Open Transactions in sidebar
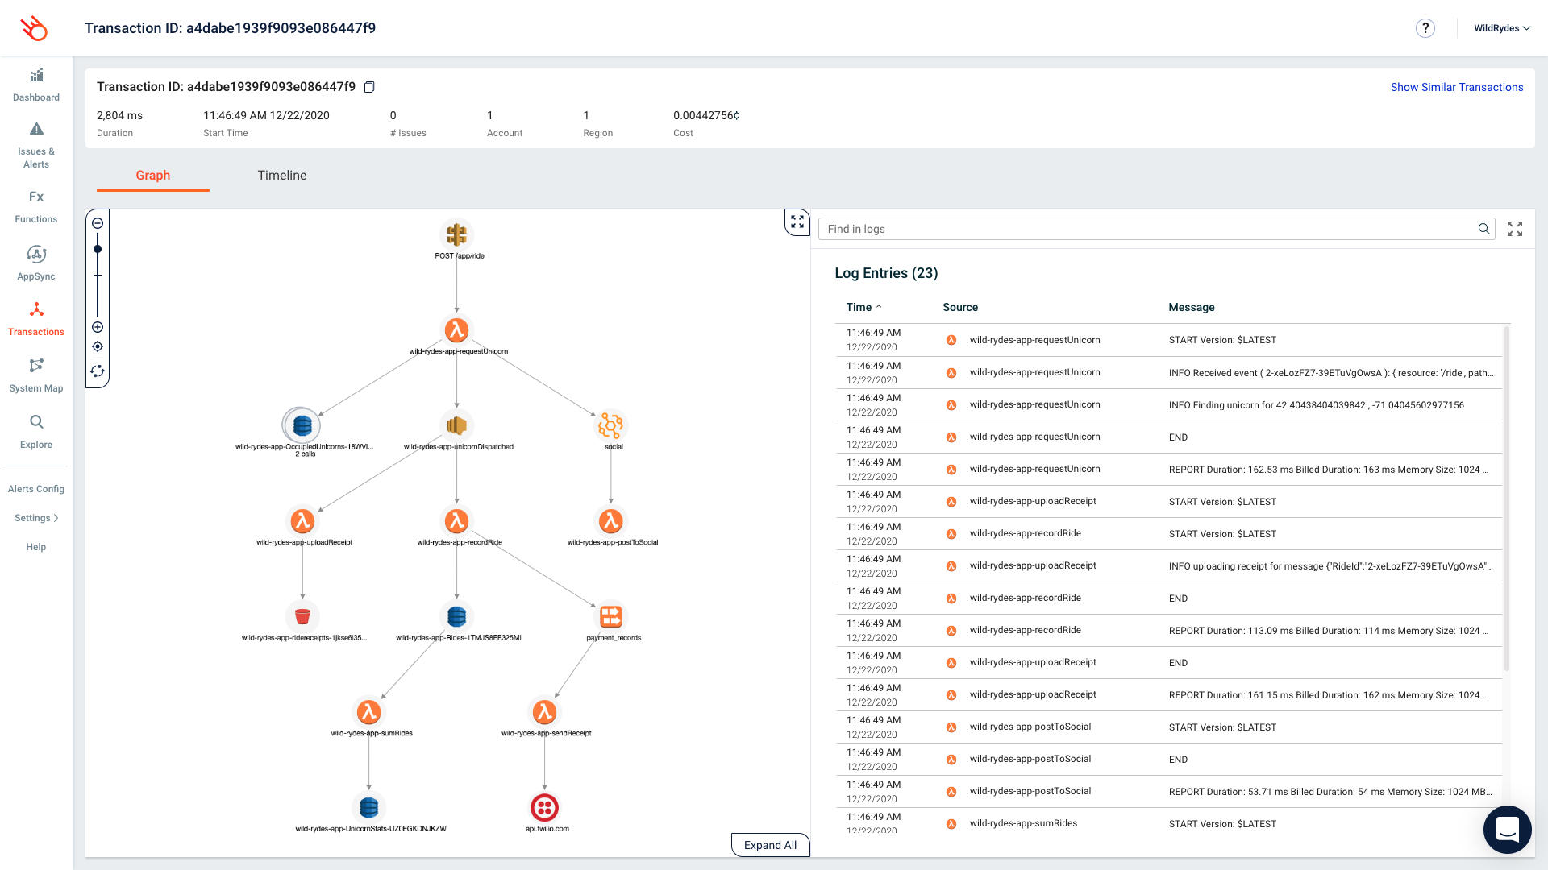 point(36,320)
